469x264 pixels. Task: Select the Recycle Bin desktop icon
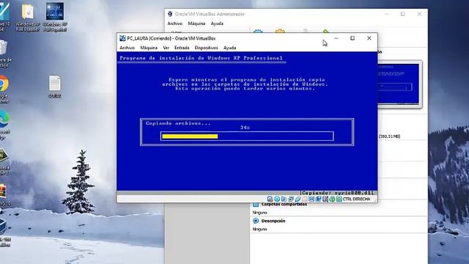click(3, 48)
